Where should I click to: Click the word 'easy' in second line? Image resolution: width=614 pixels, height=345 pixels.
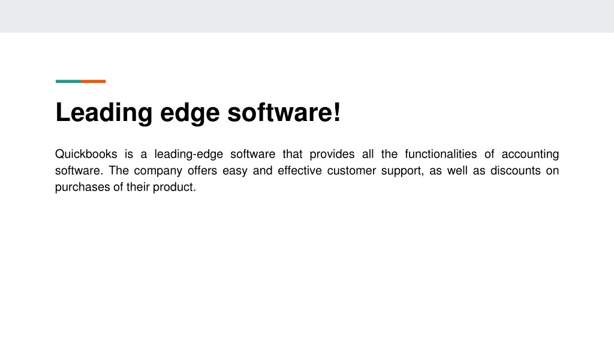tap(235, 171)
